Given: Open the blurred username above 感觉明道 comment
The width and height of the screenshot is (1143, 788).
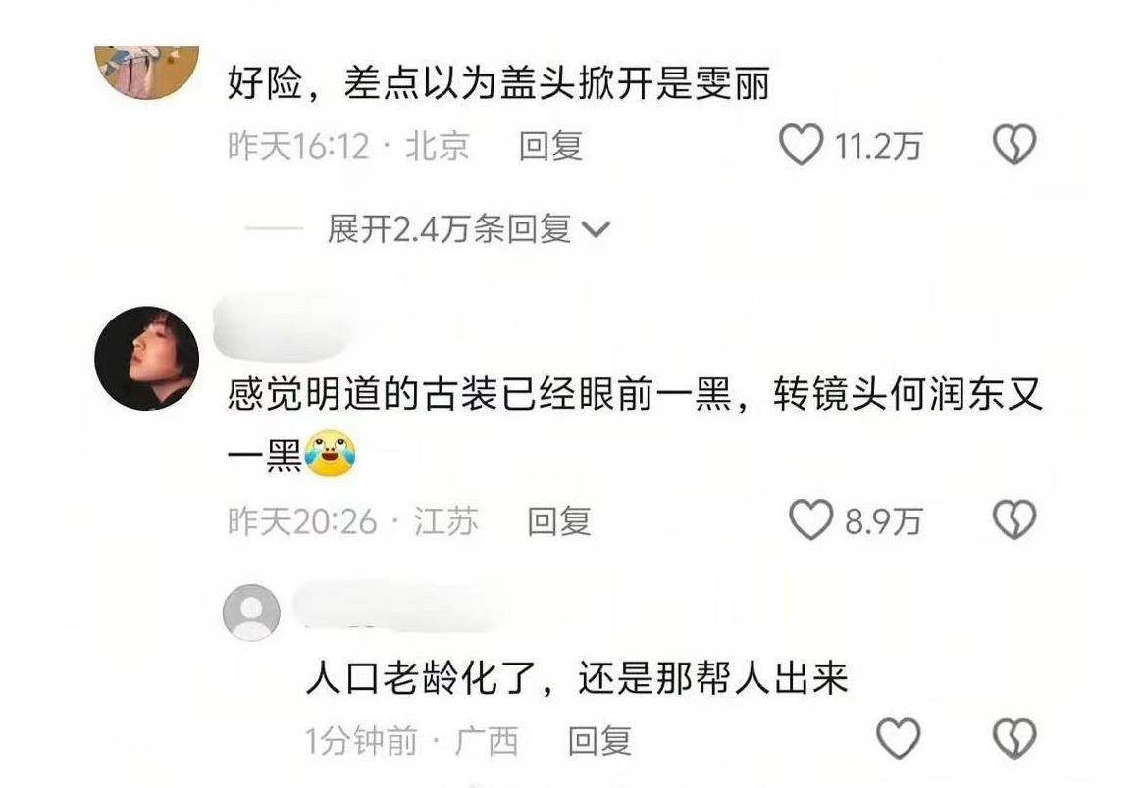Looking at the screenshot, I should (x=283, y=327).
